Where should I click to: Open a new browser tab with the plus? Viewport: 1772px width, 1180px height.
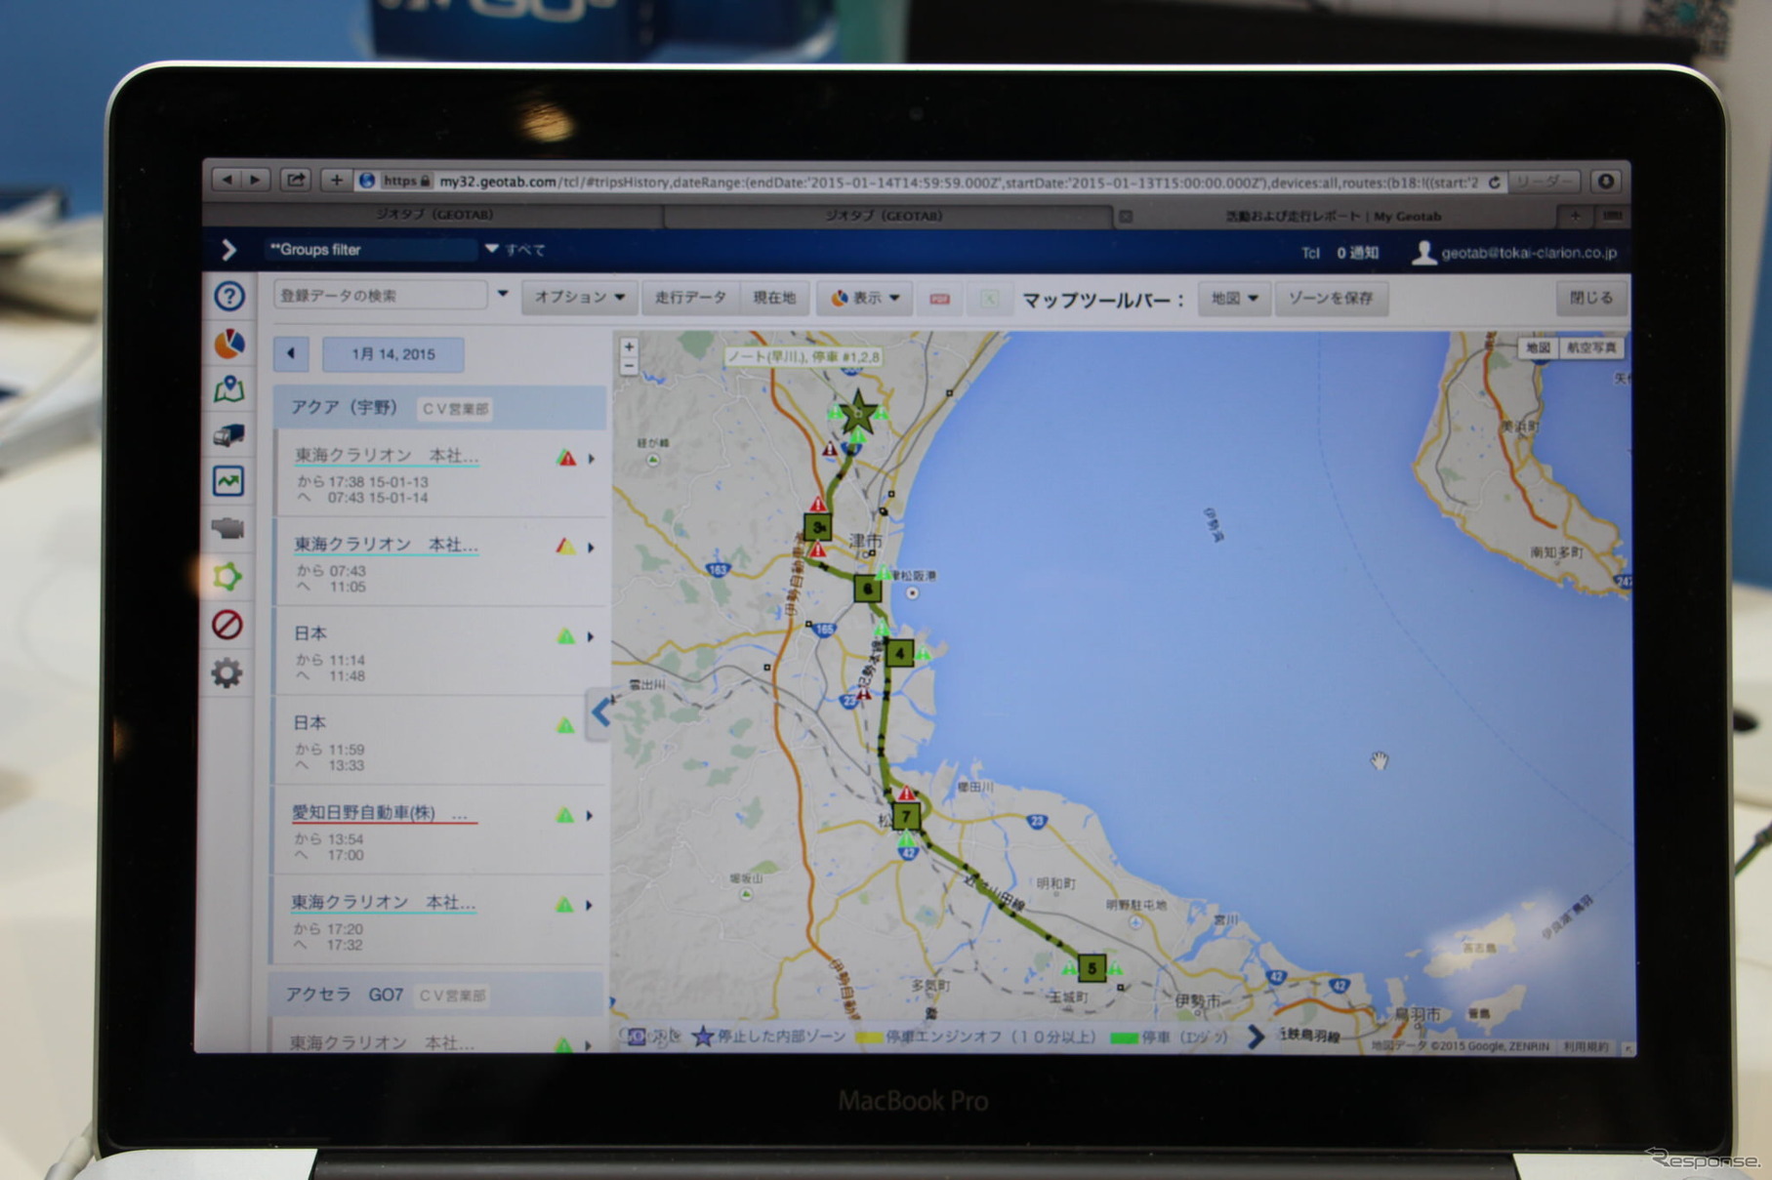[x=1574, y=215]
